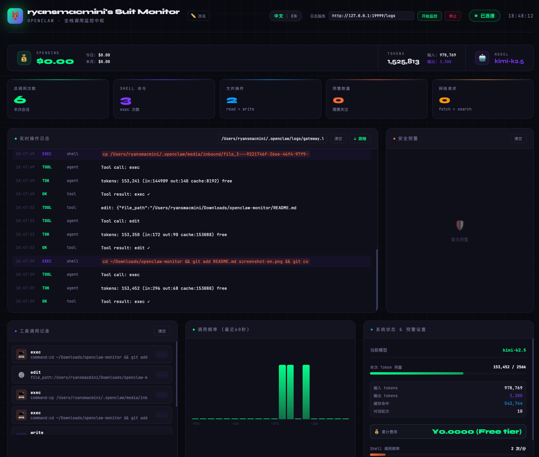
Task: Click the log service URL input field
Action: pyautogui.click(x=371, y=16)
